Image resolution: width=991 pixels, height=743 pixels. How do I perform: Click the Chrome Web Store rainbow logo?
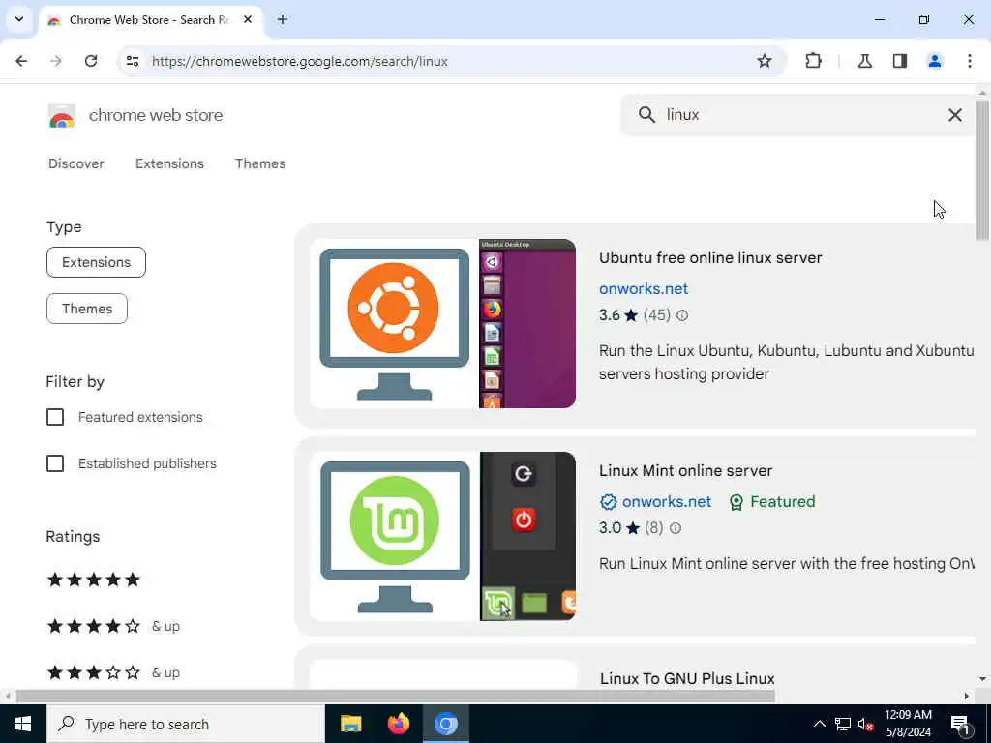click(61, 116)
